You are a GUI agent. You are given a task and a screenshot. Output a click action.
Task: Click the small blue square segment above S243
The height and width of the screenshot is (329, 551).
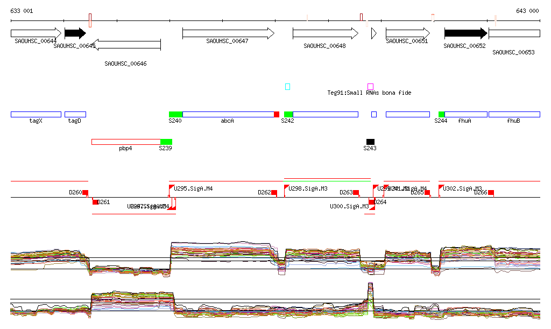(374, 114)
